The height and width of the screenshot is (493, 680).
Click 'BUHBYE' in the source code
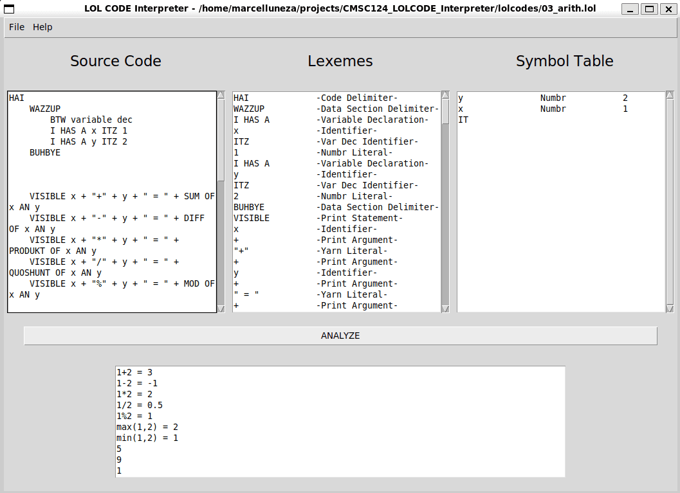(x=45, y=152)
